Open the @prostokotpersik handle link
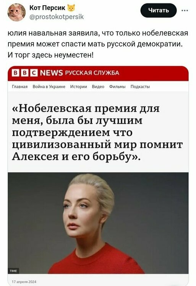The height and width of the screenshot is (286, 196). (57, 17)
